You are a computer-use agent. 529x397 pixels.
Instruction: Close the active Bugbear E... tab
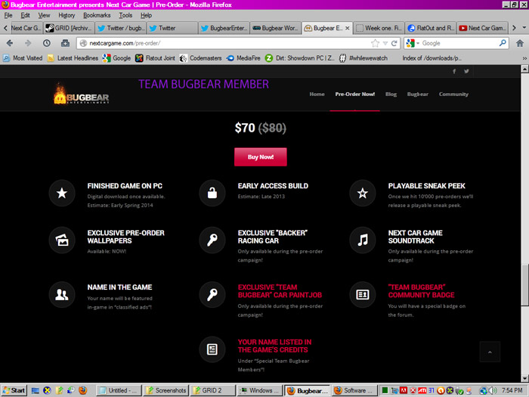(x=347, y=28)
